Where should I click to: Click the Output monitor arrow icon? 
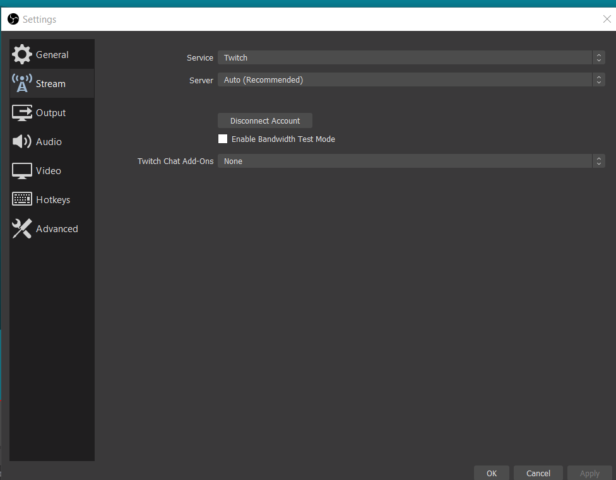[21, 113]
